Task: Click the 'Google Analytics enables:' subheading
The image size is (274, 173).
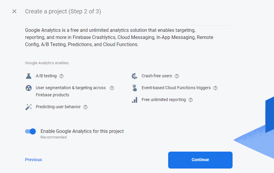Action: pyautogui.click(x=47, y=63)
